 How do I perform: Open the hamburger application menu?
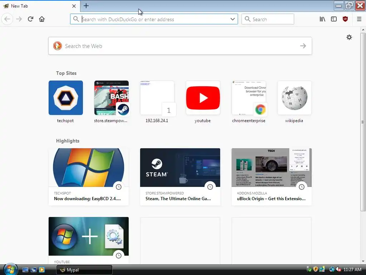359,19
